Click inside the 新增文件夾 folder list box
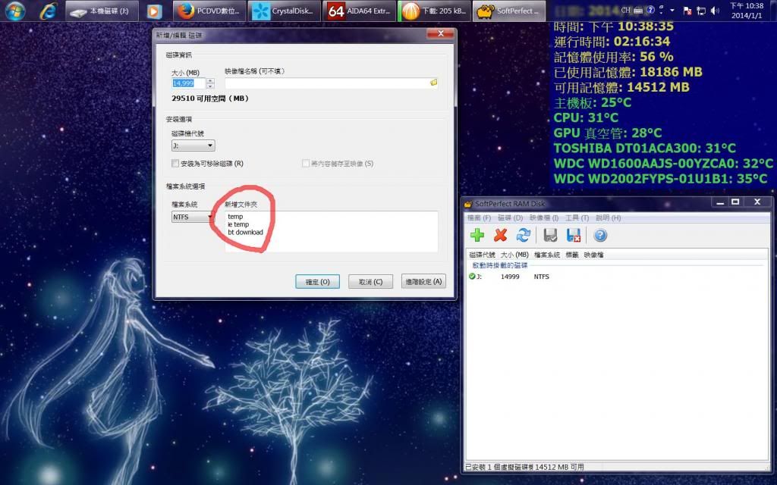Viewport: 777px width, 485px height. [x=331, y=231]
